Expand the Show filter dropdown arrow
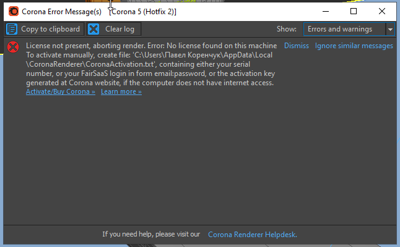This screenshot has height=247, width=400. click(391, 29)
